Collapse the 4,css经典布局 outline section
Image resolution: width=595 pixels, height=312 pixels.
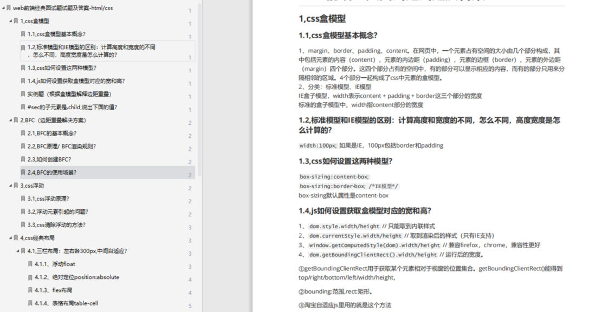click(x=10, y=238)
